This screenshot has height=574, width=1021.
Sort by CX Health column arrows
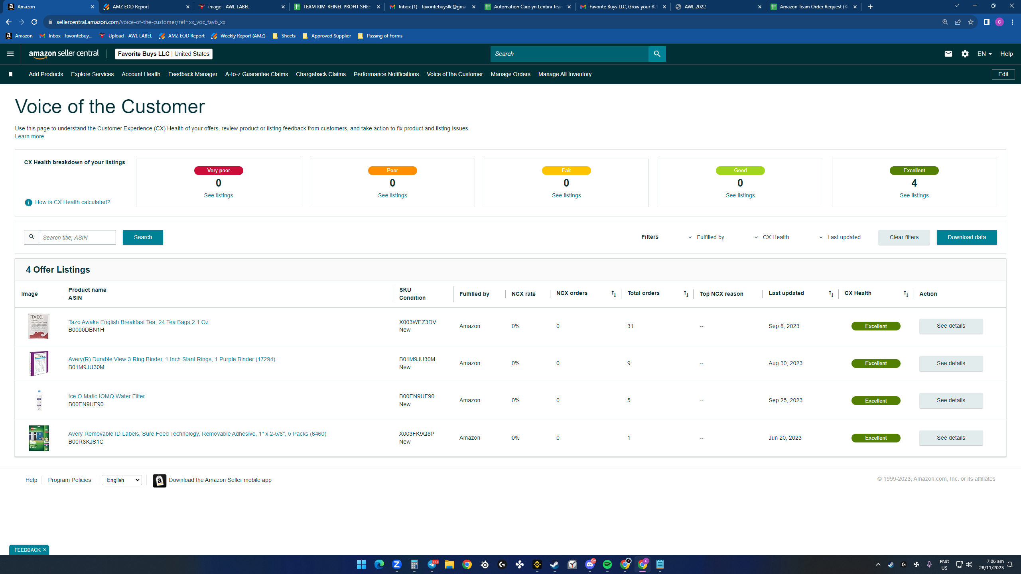[x=906, y=294]
